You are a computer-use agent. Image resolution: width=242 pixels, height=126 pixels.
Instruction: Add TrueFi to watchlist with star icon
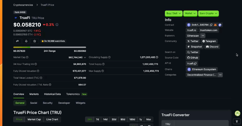pos(35,41)
